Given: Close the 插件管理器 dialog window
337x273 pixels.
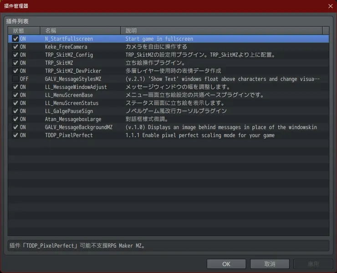Looking at the screenshot, I should (331, 6).
